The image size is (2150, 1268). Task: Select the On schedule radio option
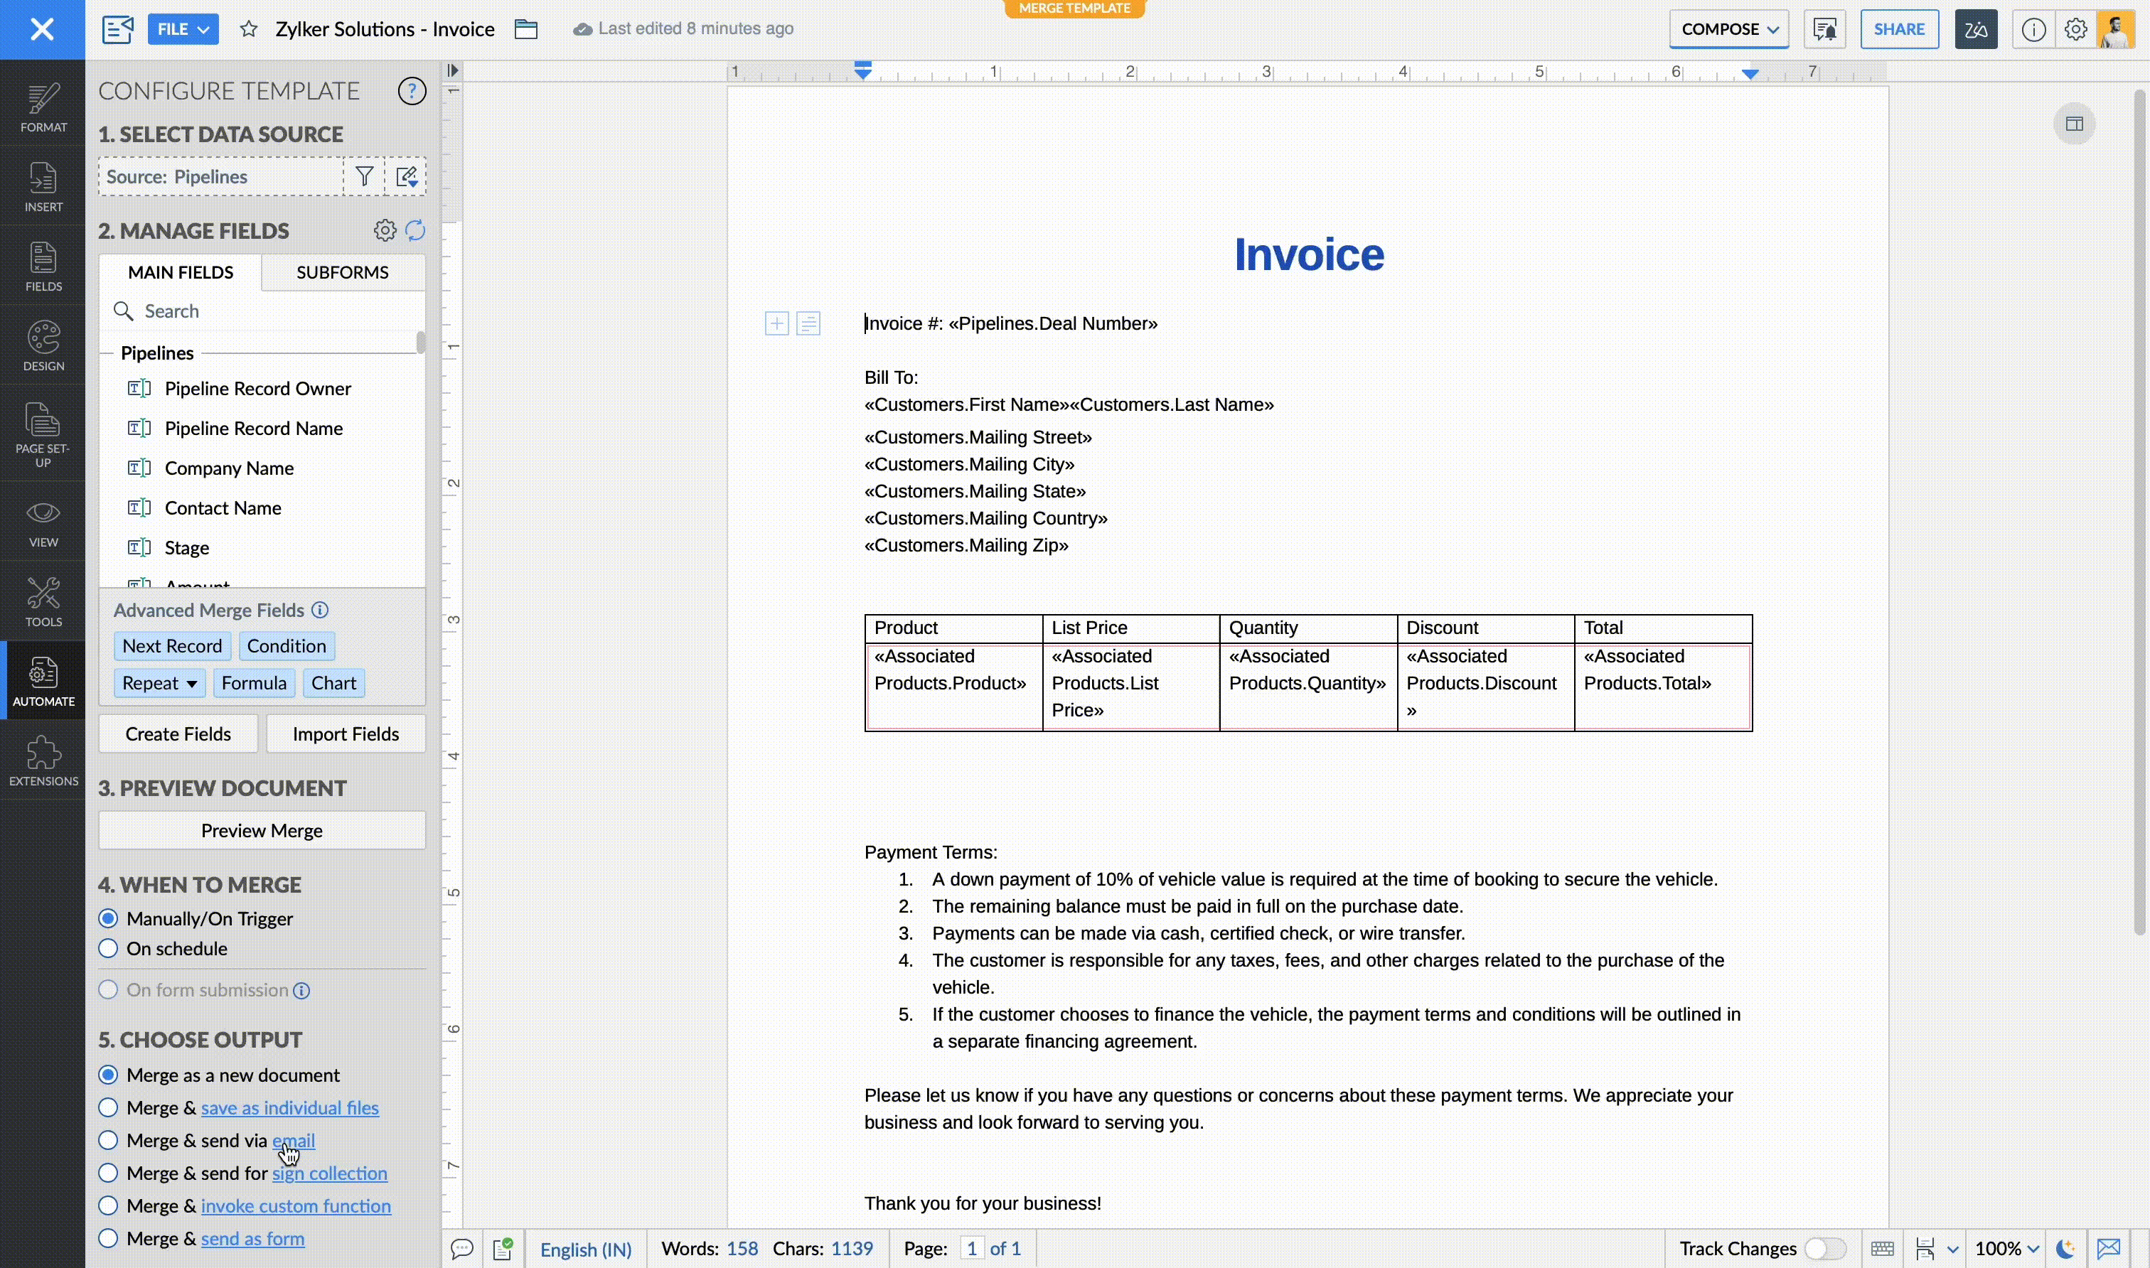pyautogui.click(x=109, y=948)
